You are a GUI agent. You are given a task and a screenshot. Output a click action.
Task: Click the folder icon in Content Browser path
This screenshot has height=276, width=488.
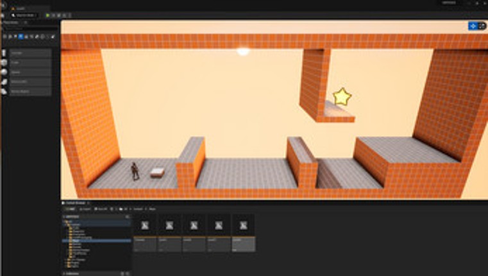tap(121, 209)
